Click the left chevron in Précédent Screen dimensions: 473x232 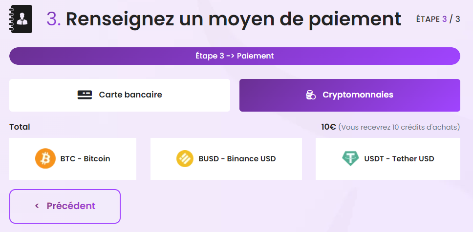(37, 206)
